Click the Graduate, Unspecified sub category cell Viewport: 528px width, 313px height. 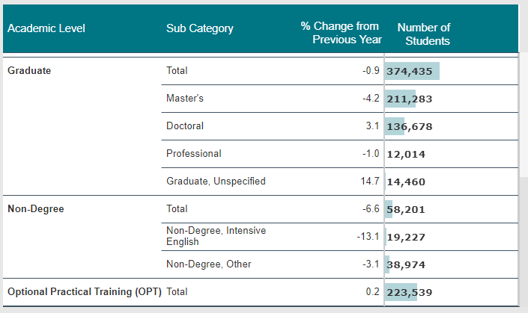tap(216, 181)
